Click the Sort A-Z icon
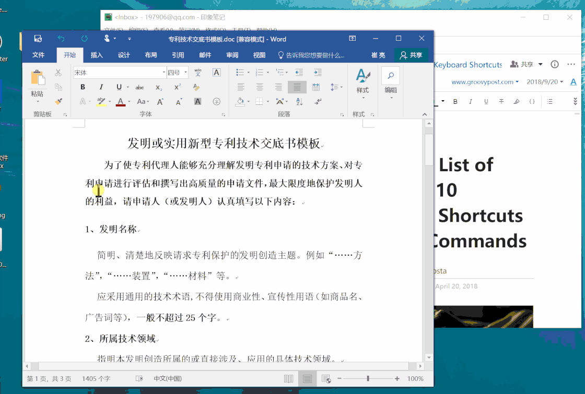This screenshot has width=585, height=394. tap(299, 101)
